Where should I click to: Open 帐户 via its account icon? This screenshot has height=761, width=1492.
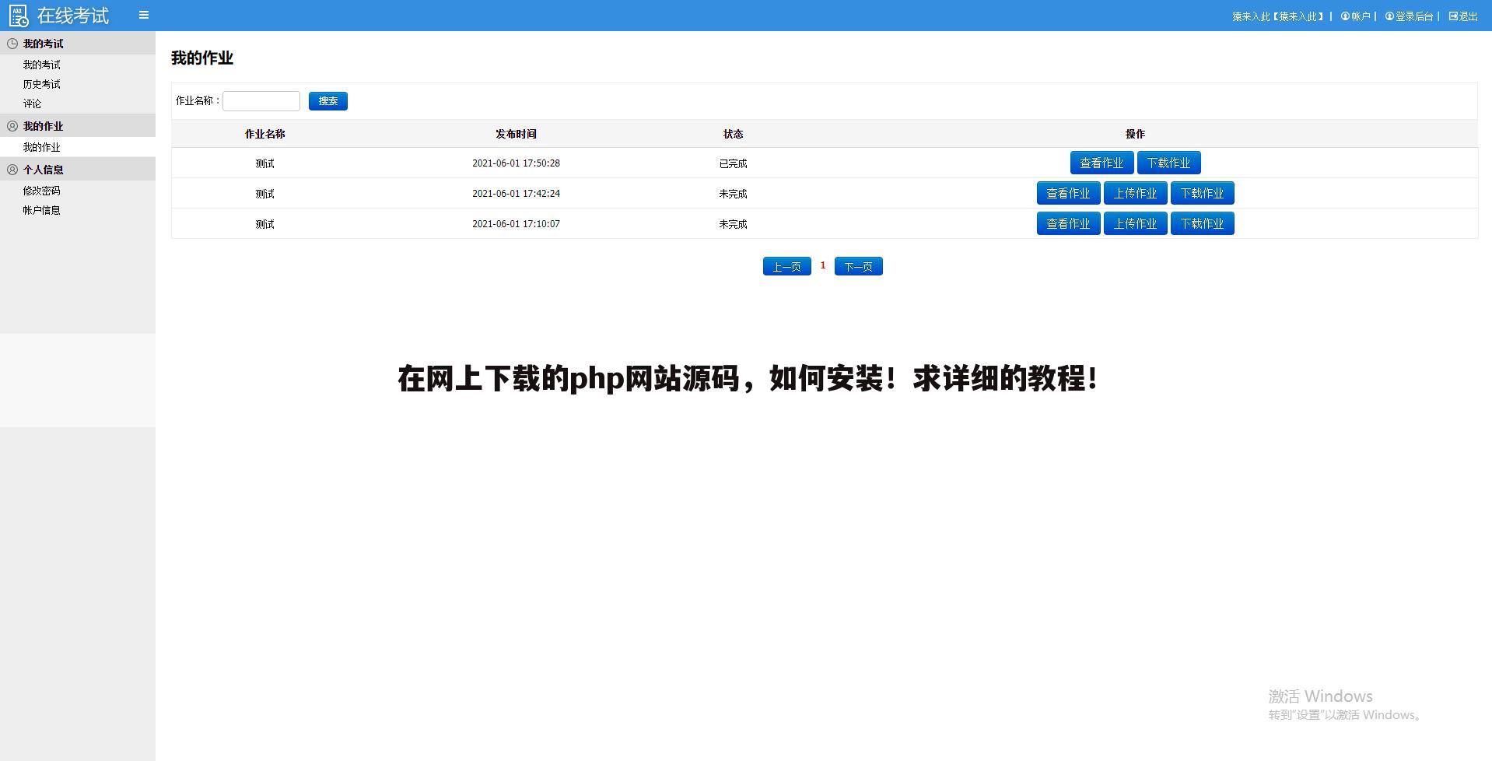tap(1345, 15)
